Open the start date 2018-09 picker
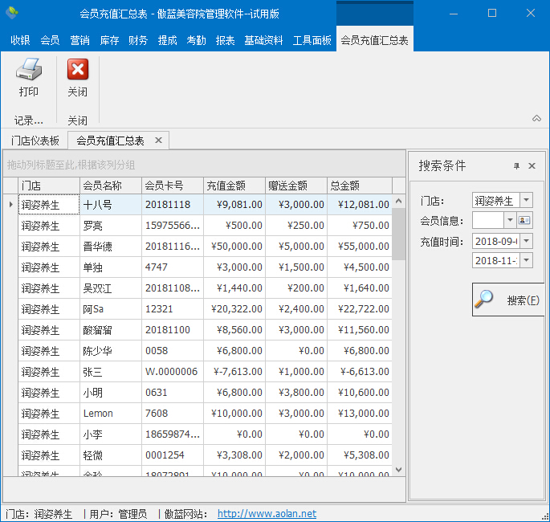550x522 pixels. click(526, 241)
